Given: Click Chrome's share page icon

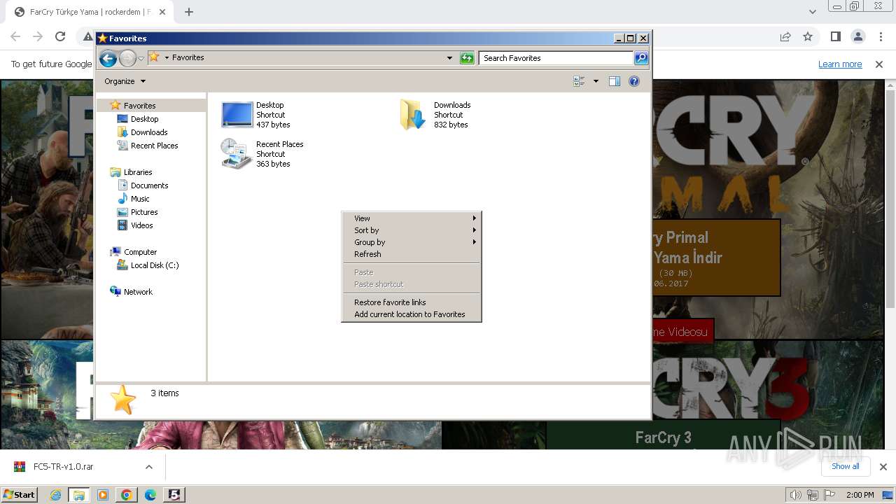Looking at the screenshot, I should coord(785,36).
